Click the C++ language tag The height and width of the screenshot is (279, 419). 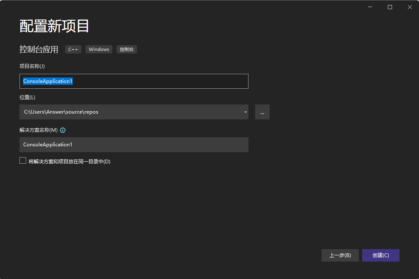73,49
